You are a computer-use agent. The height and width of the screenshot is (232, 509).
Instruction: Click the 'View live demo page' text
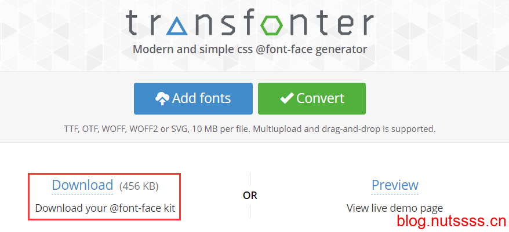coord(395,208)
